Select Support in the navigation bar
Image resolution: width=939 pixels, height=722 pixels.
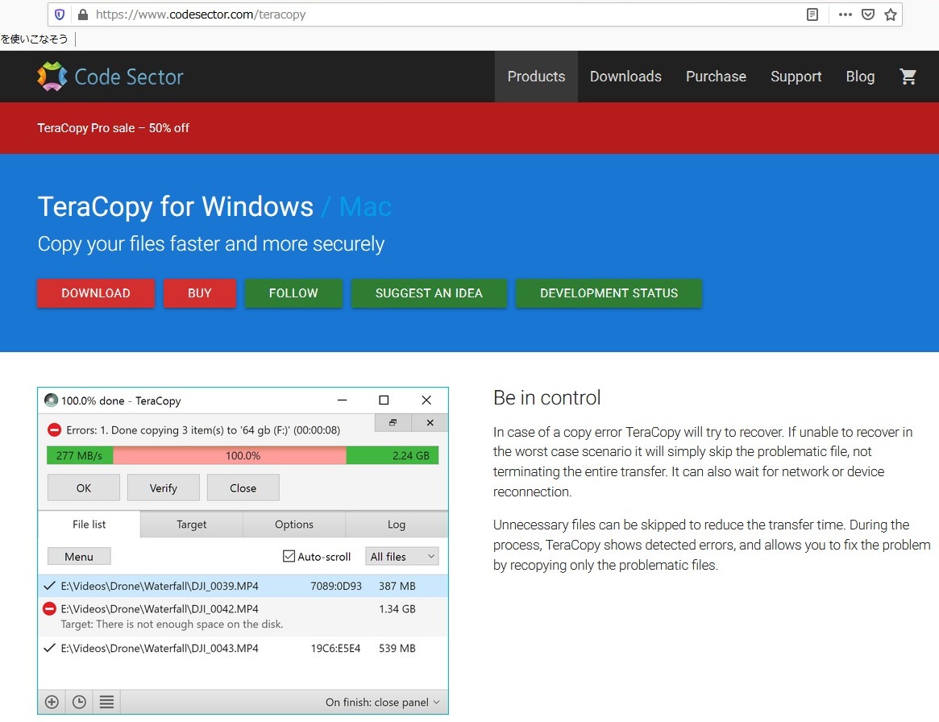pyautogui.click(x=796, y=77)
